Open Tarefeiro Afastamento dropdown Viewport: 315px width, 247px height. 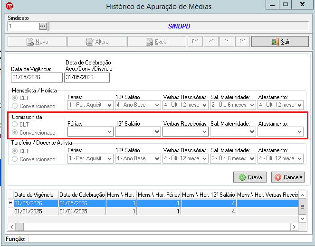[x=280, y=158]
